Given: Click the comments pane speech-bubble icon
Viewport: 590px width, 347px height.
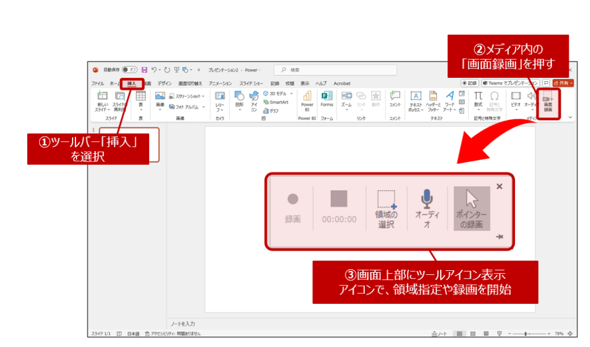Looking at the screenshot, I should pyautogui.click(x=546, y=83).
